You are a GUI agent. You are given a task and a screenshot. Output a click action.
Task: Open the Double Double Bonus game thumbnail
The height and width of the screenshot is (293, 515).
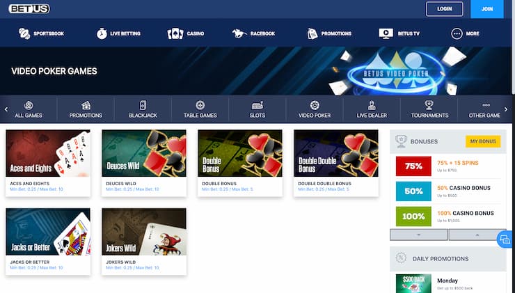pos(336,153)
